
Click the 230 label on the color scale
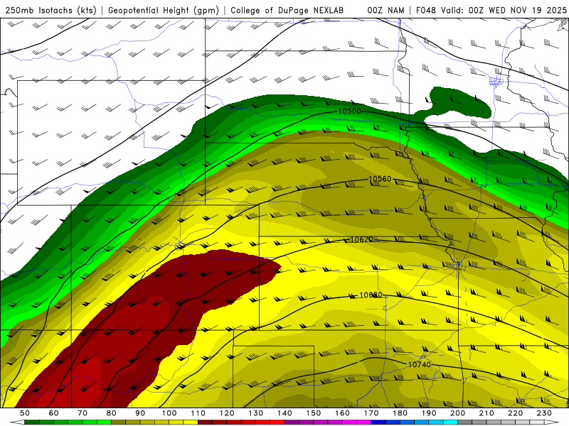pyautogui.click(x=544, y=413)
